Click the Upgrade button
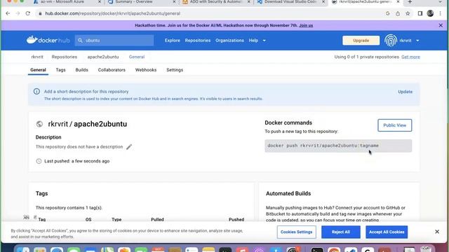The height and width of the screenshot is (252, 449). pos(361,41)
